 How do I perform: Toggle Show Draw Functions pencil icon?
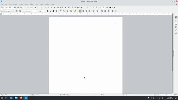click(114, 7)
